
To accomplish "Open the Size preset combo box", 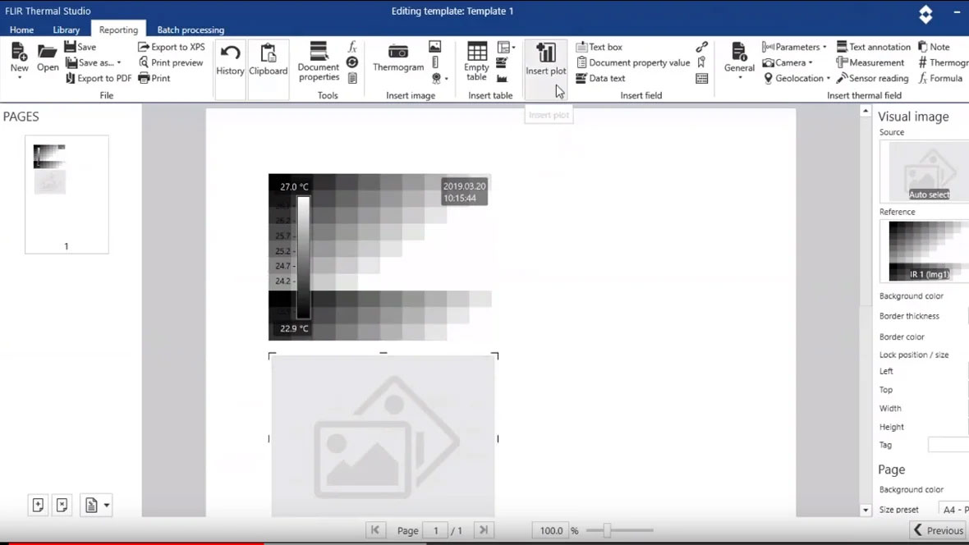I will pos(953,510).
